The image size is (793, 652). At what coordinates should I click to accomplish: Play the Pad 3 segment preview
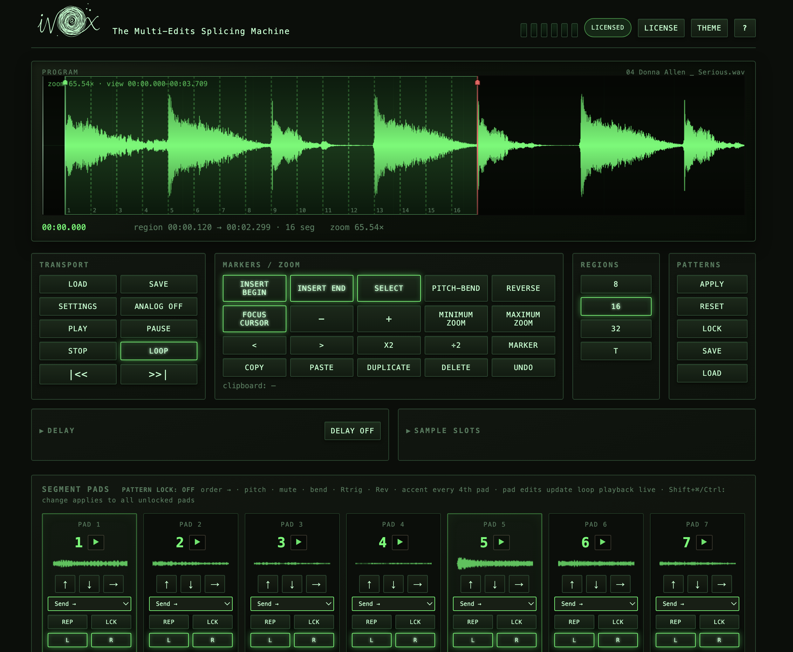[x=298, y=542]
